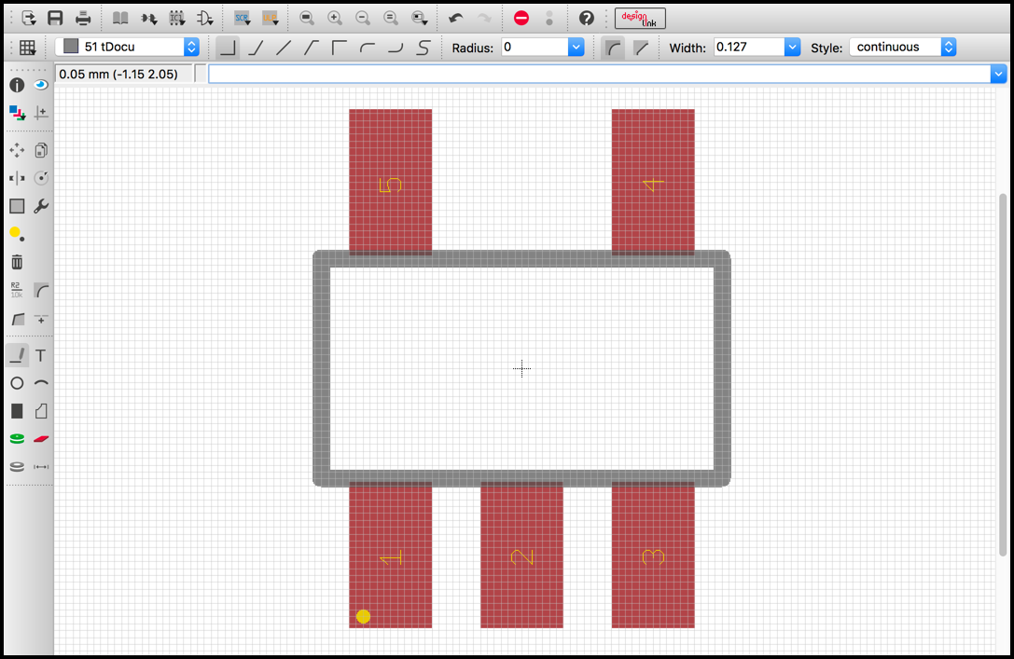The height and width of the screenshot is (659, 1014).
Task: Zoom out with the minus magnifier
Action: [x=363, y=18]
